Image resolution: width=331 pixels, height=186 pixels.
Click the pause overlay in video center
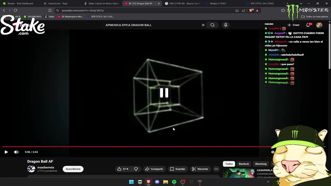(164, 93)
